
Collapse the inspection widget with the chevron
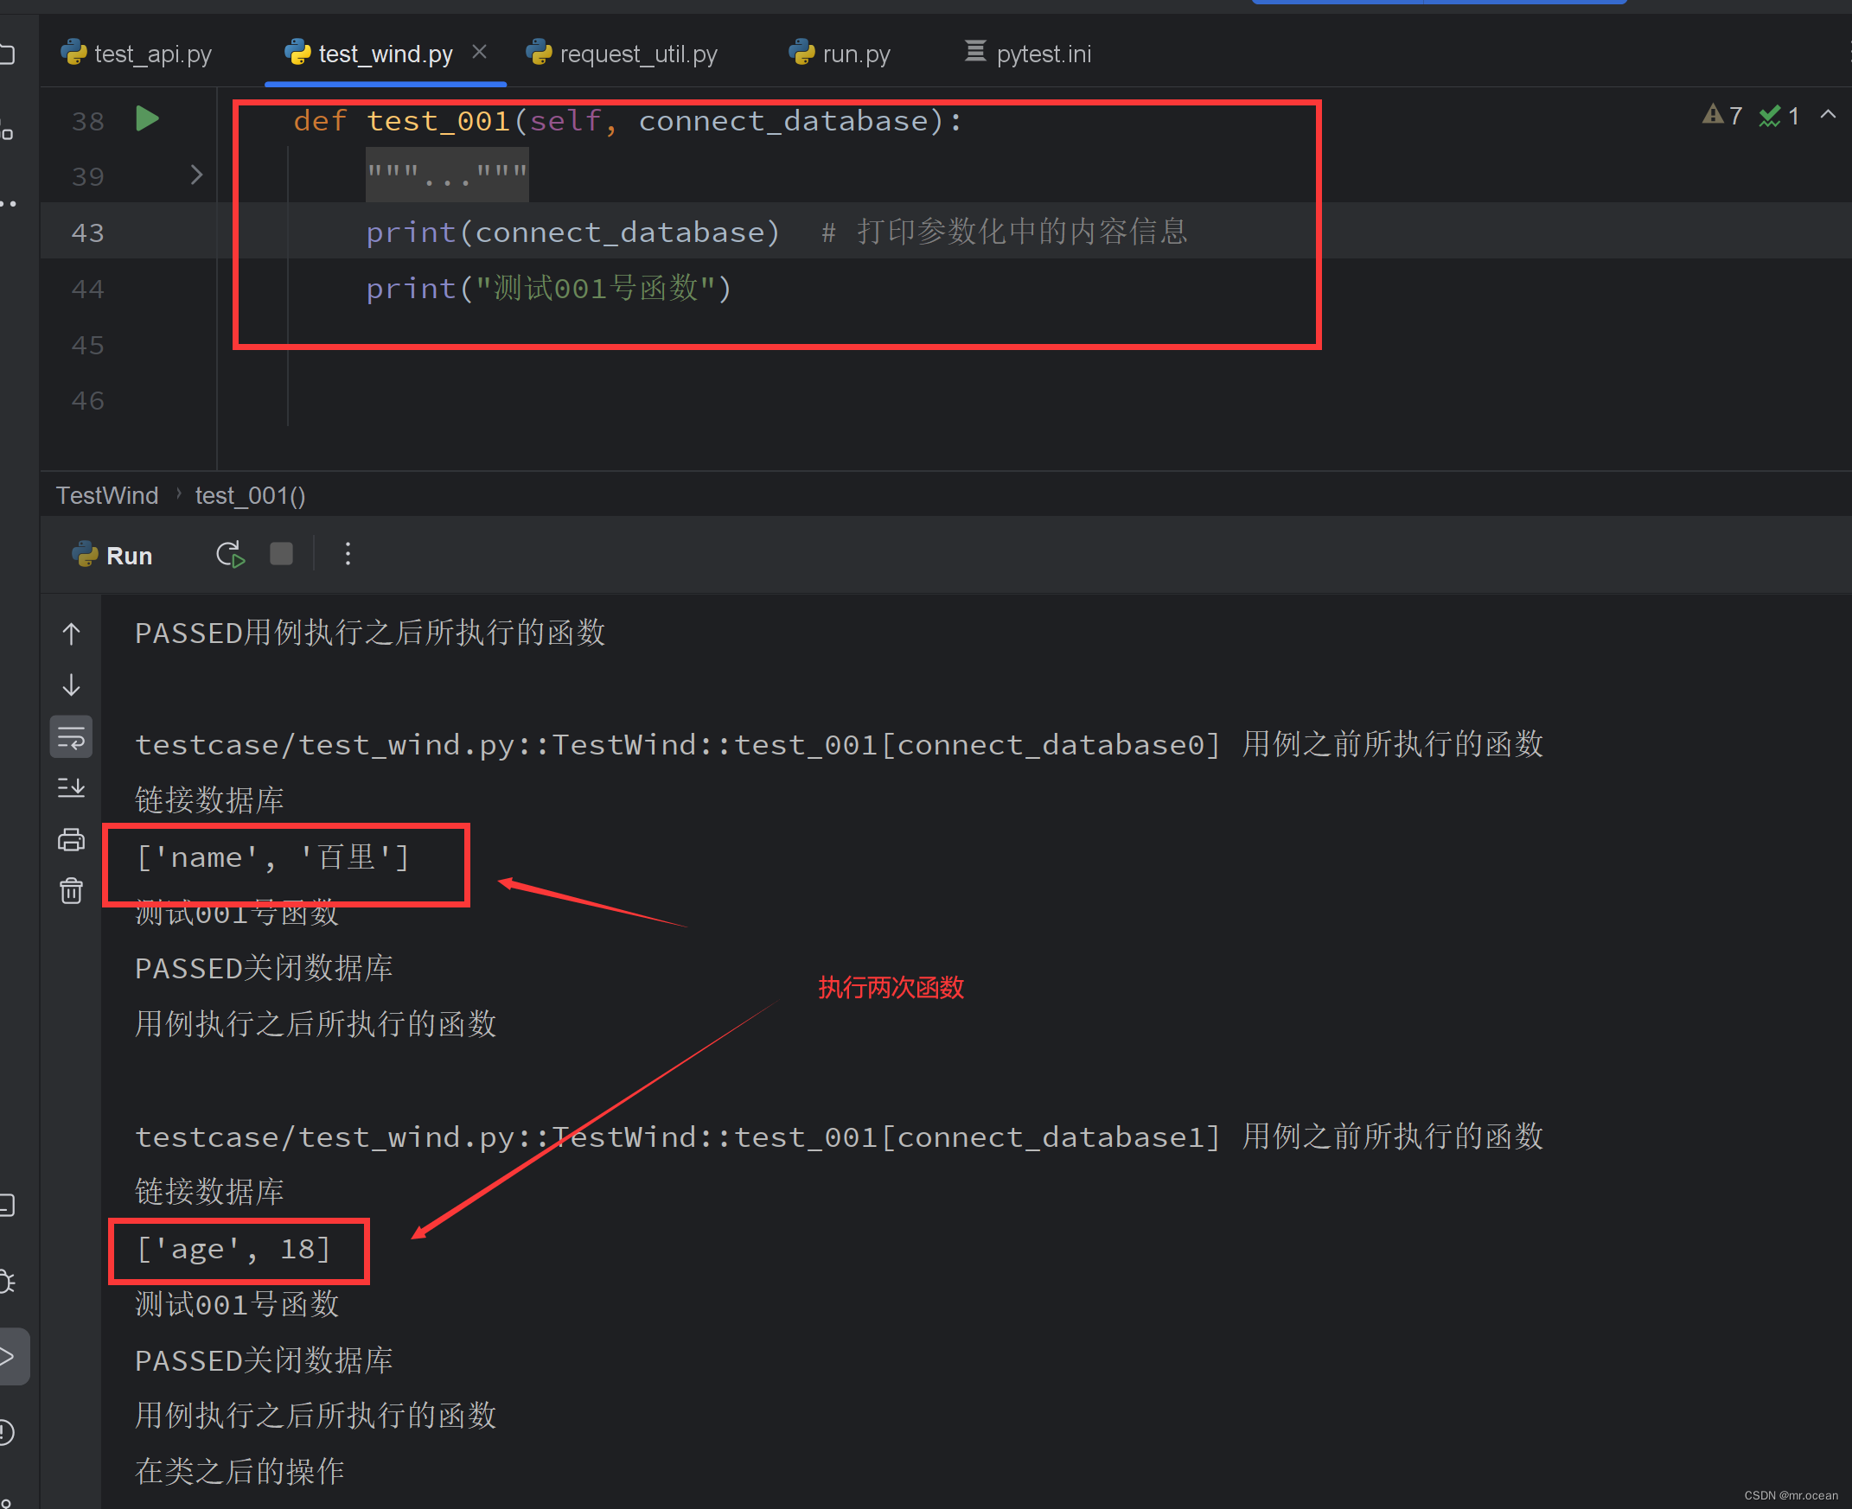click(1828, 115)
